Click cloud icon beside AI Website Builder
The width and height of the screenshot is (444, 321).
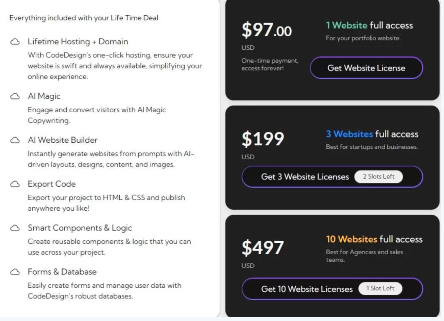pos(15,140)
